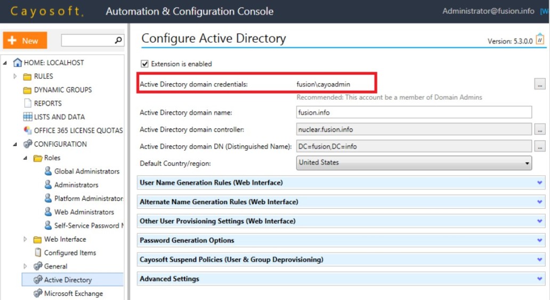Expand the RULES tree node arrow
This screenshot has width=550, height=300.
[x=15, y=76]
